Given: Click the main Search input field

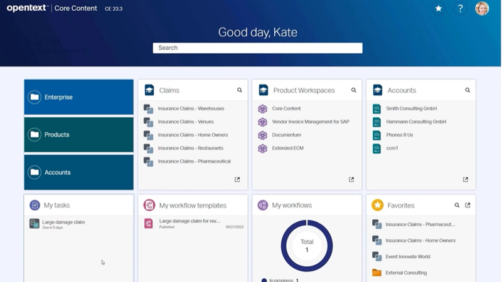Looking at the screenshot, I should point(257,48).
